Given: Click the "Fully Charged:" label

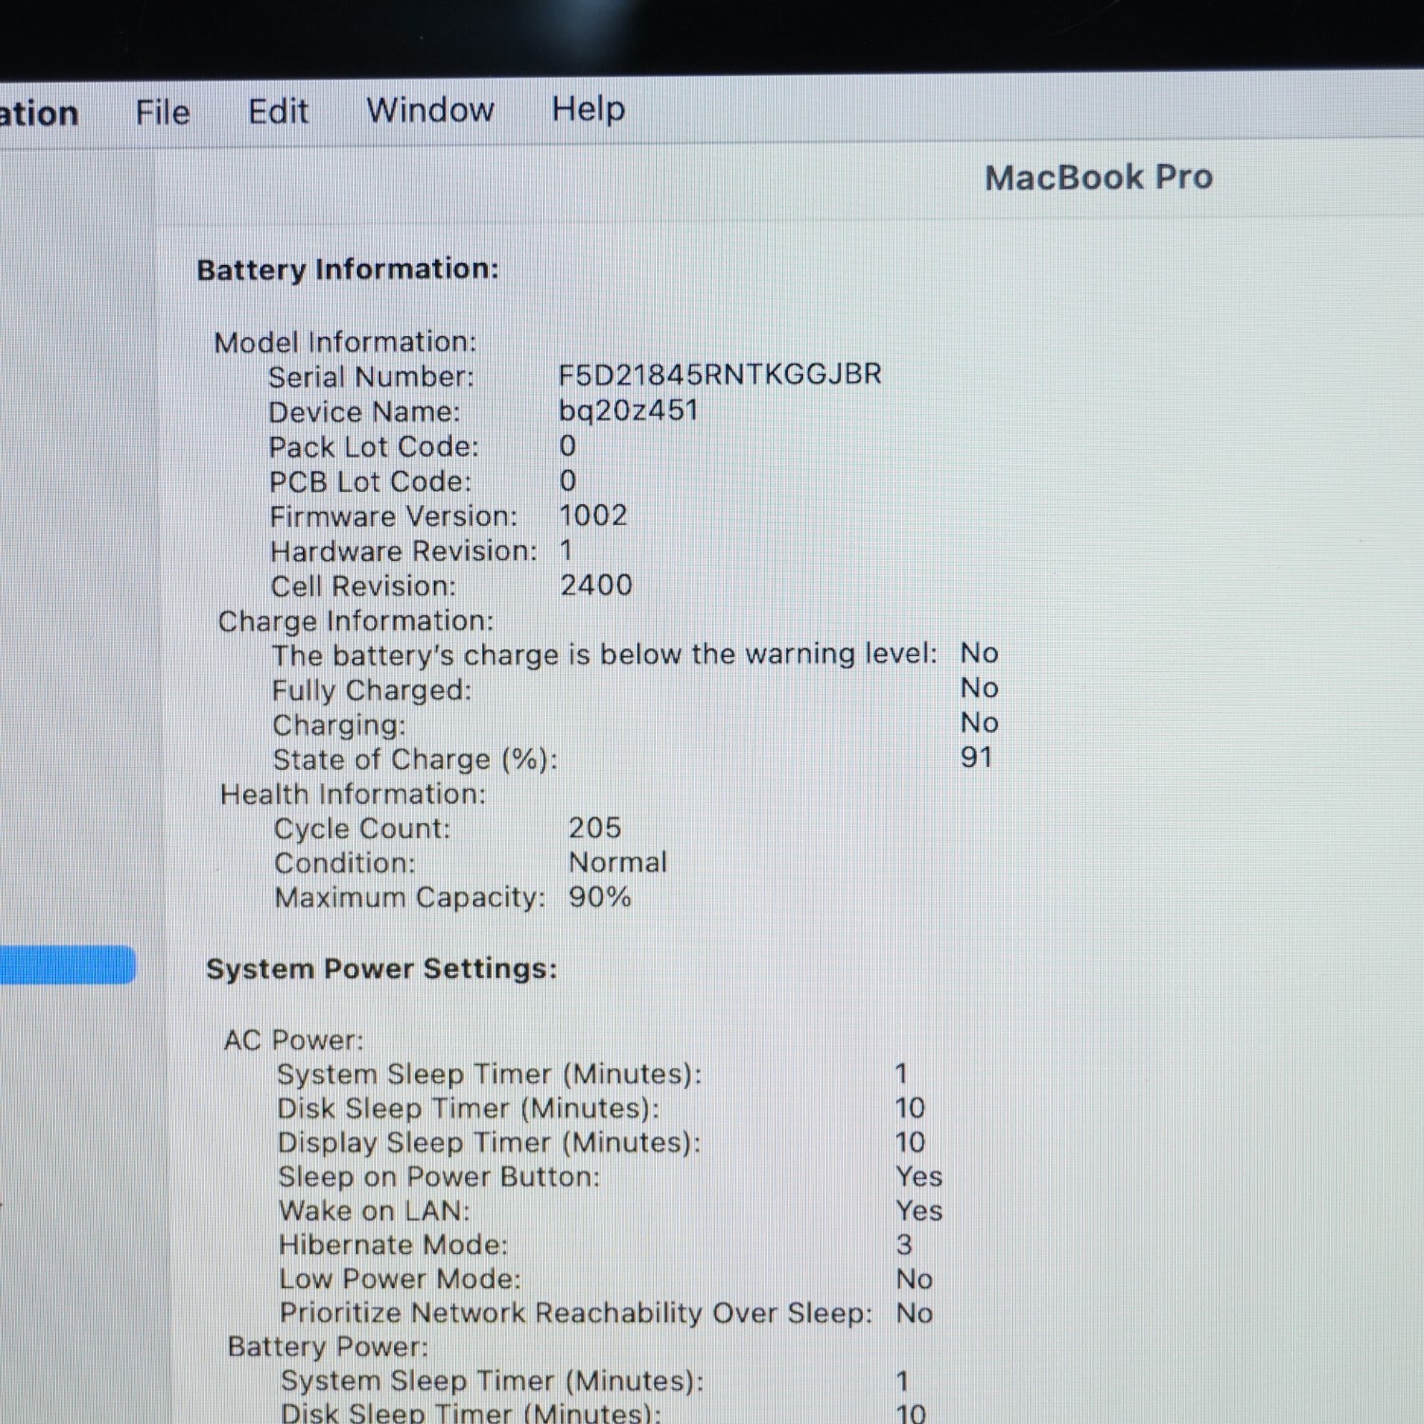Looking at the screenshot, I should 372,690.
